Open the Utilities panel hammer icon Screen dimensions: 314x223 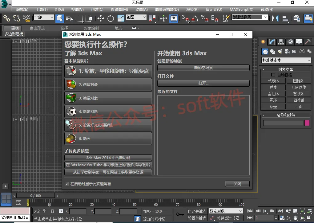pos(308,41)
